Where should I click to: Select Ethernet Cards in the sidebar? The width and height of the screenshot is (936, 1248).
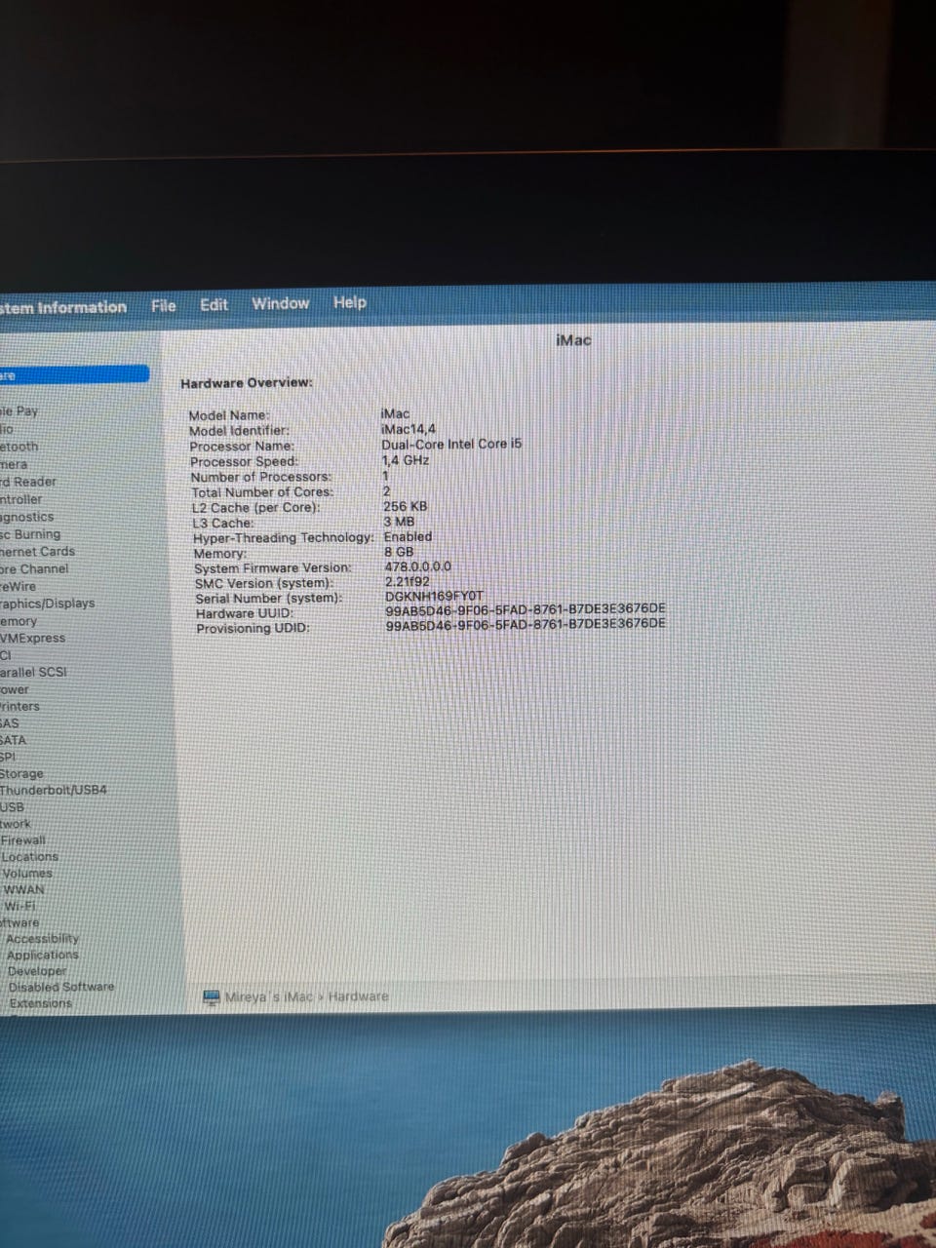click(x=37, y=551)
